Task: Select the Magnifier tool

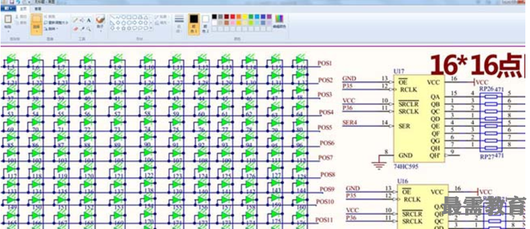Action: pos(89,29)
